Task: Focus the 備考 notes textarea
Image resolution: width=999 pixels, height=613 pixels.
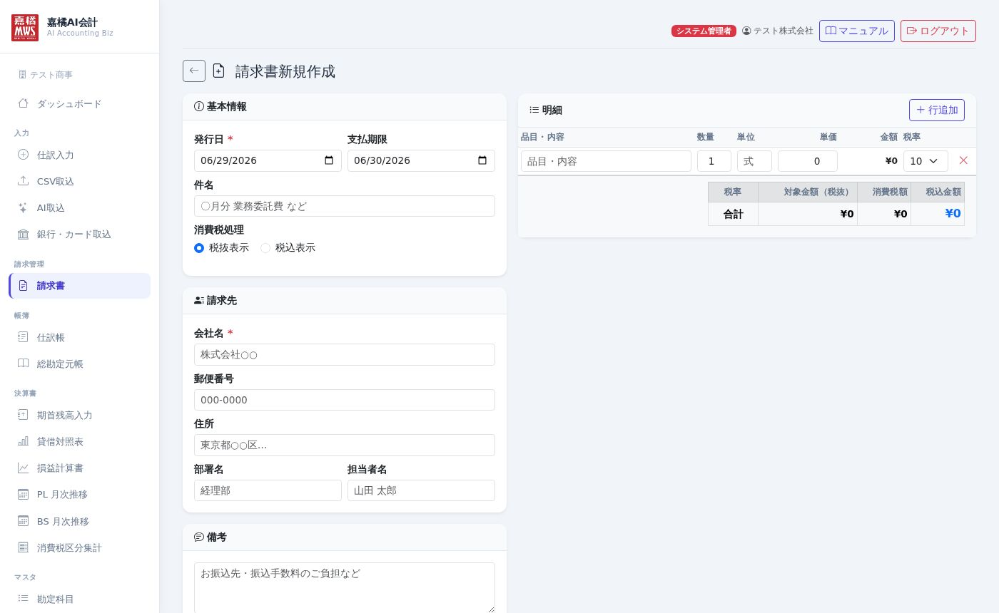Action: click(x=345, y=587)
